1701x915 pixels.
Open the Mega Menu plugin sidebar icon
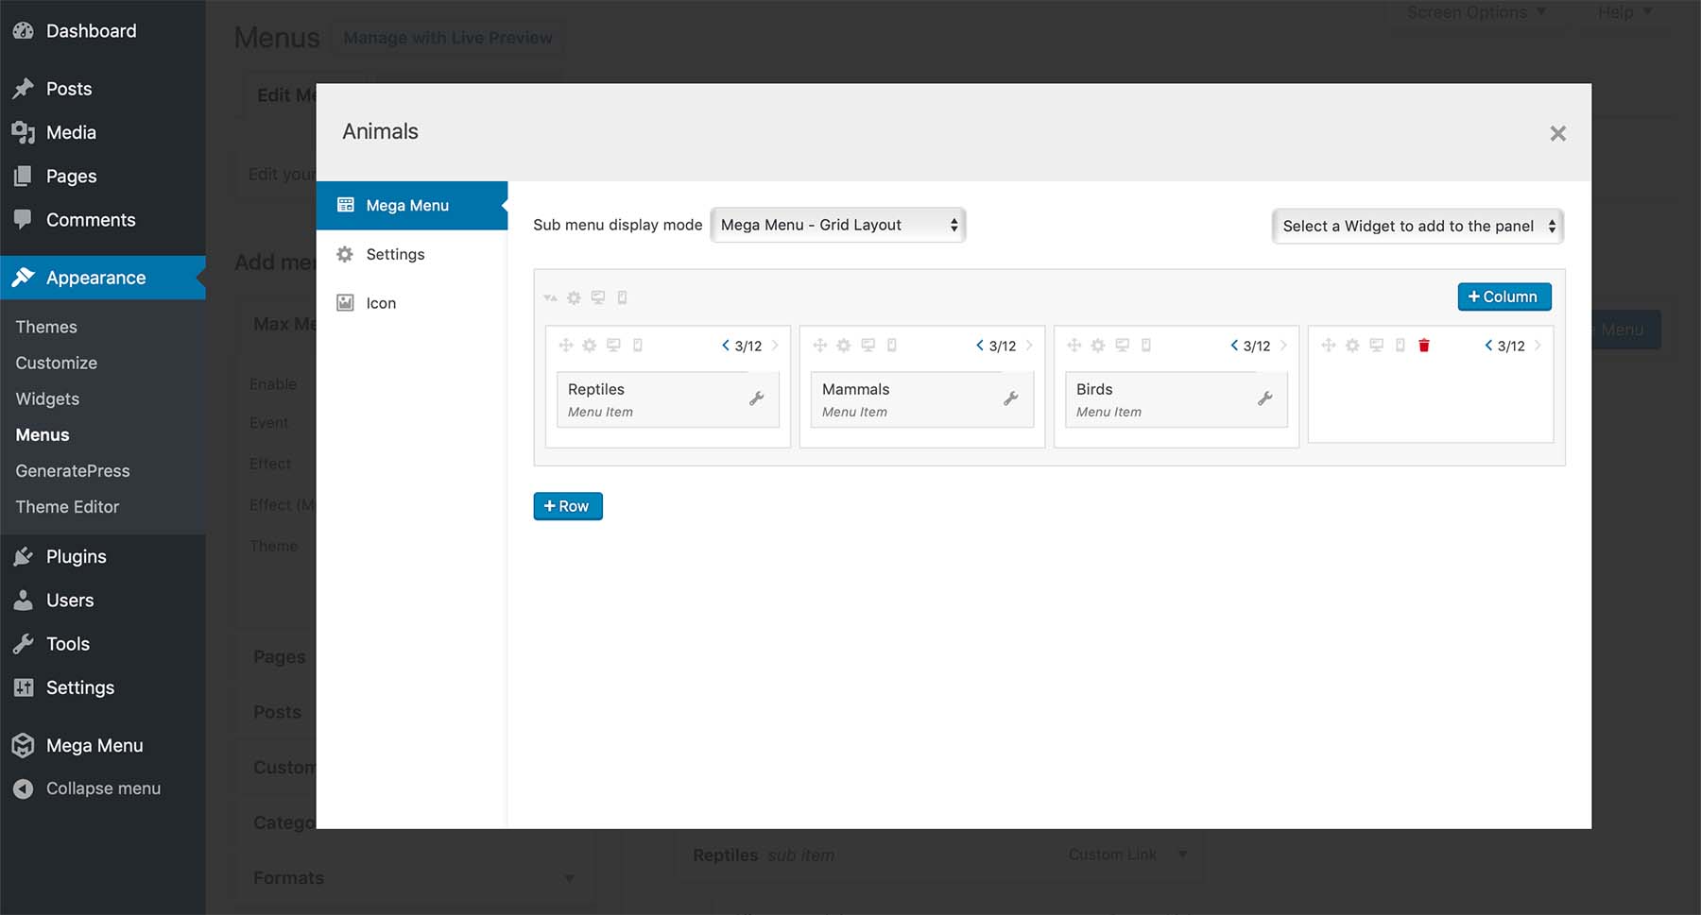click(24, 745)
